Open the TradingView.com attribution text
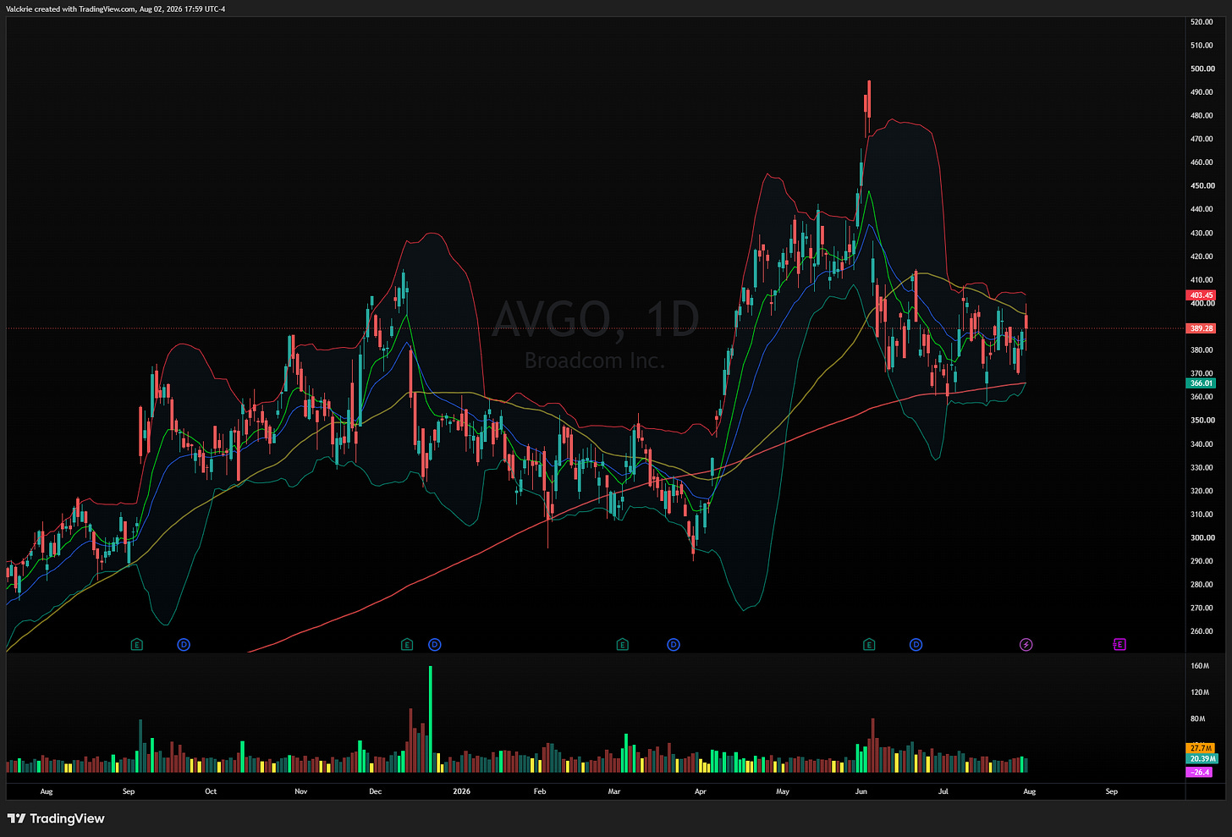Image resolution: width=1232 pixels, height=837 pixels. click(115, 8)
